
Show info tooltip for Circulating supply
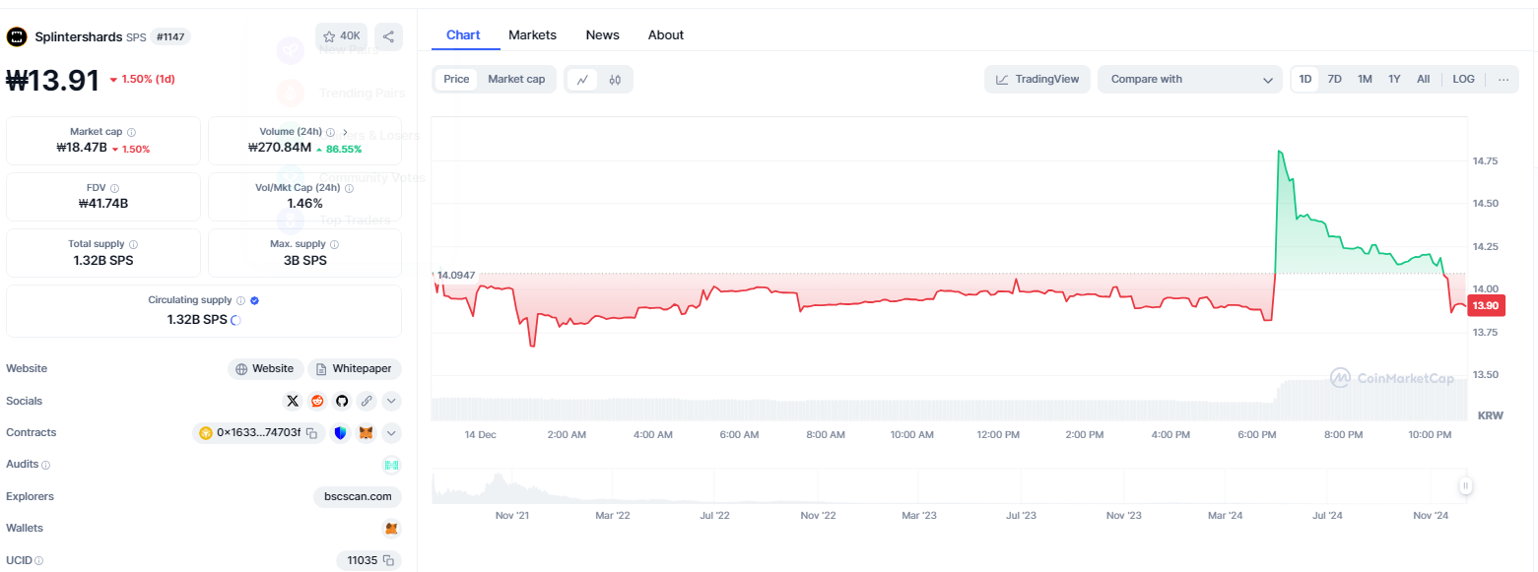[x=240, y=300]
